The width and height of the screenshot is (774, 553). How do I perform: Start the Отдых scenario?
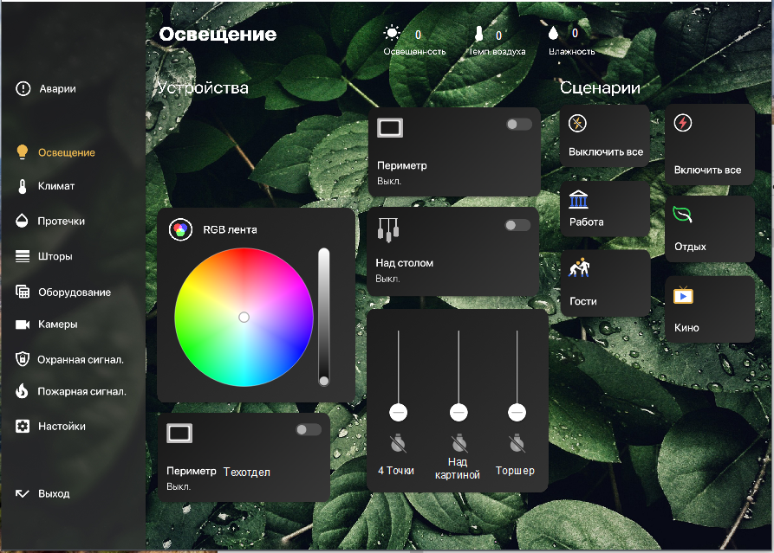(x=709, y=229)
